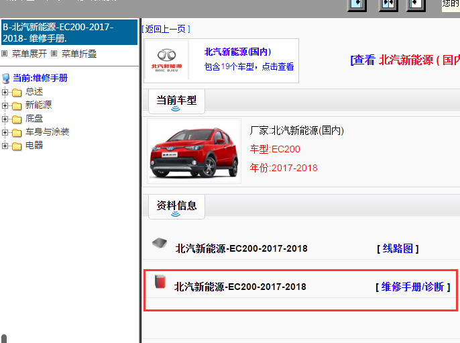Click the 厂家:北汽新能源(国内) text
This screenshot has width=460, height=343.
296,130
